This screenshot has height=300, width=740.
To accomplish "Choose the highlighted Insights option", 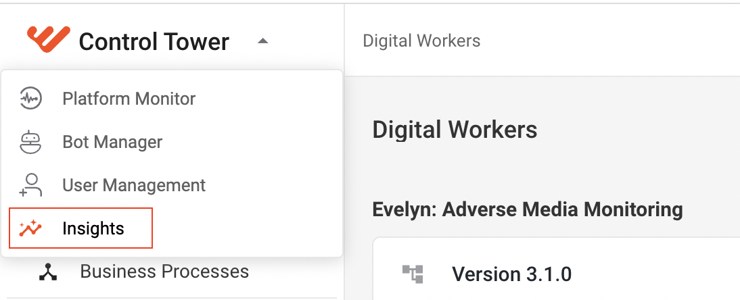I will [x=80, y=228].
